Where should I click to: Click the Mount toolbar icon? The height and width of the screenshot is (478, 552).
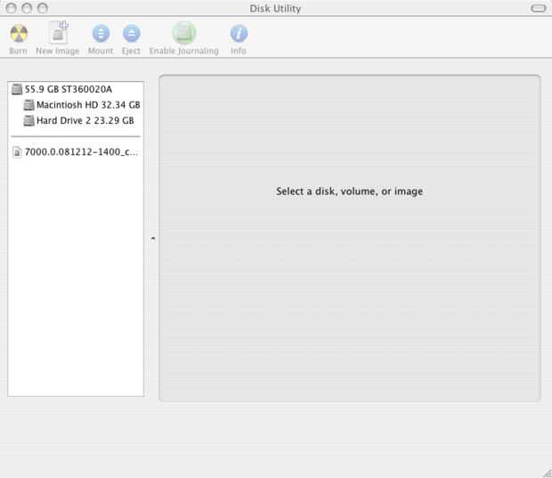[101, 34]
